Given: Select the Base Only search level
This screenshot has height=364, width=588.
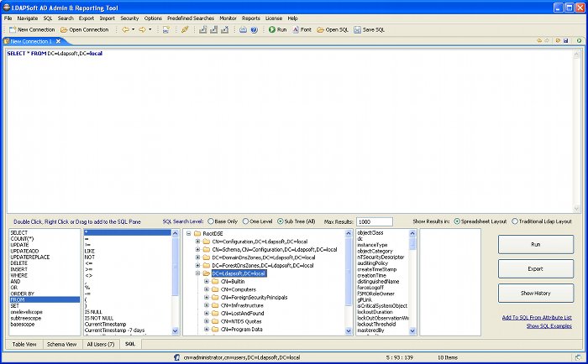Looking at the screenshot, I should coord(211,221).
